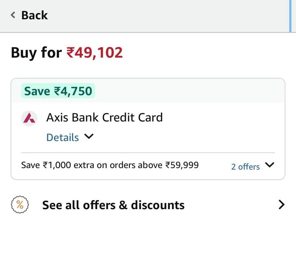Click the Save ₹4,750 green badge
Screen dimensions: 296x269
point(58,91)
